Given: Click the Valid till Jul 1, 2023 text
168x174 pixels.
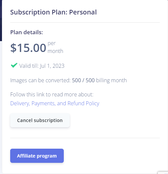Looking at the screenshot, I should (x=42, y=66).
